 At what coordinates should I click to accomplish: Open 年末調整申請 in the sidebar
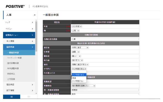pyautogui.click(x=13, y=68)
